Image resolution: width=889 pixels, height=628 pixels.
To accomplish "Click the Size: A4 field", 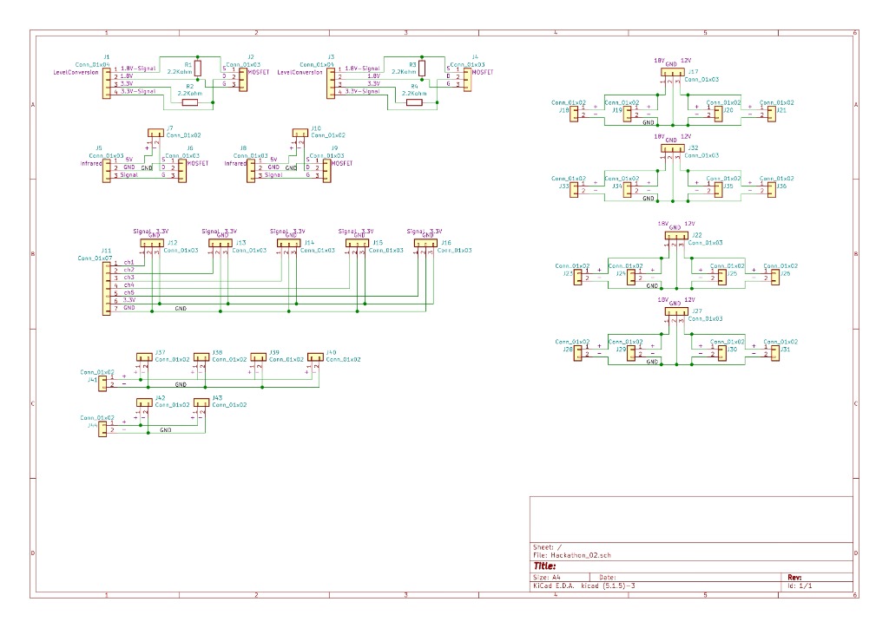I will click(x=550, y=577).
